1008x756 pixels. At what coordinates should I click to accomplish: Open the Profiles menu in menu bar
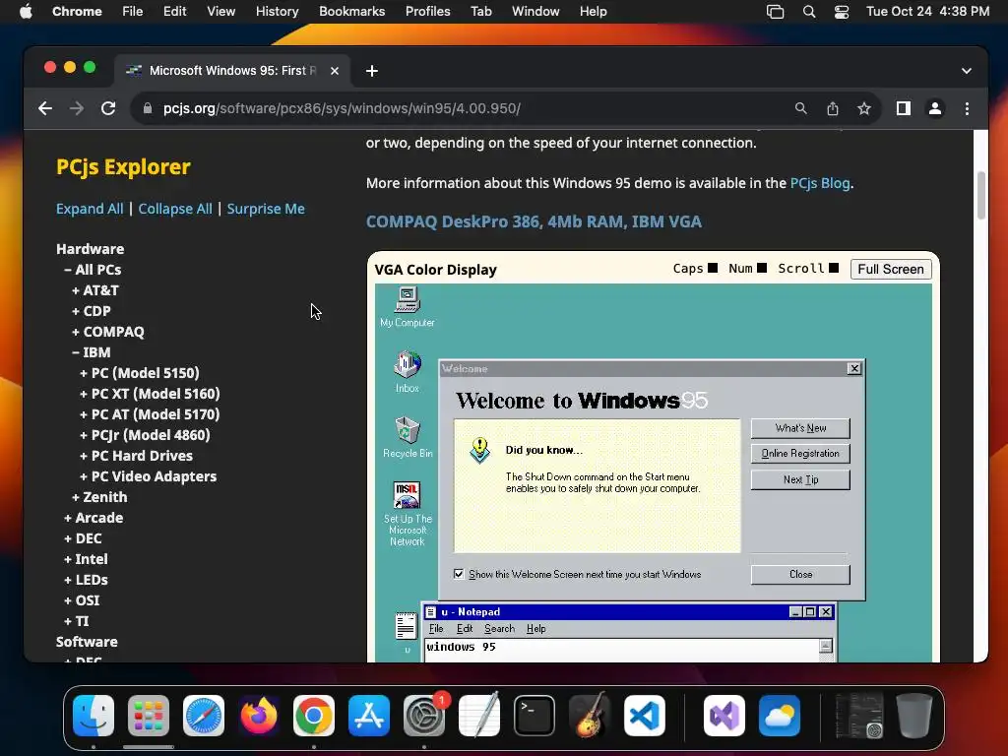tap(427, 12)
